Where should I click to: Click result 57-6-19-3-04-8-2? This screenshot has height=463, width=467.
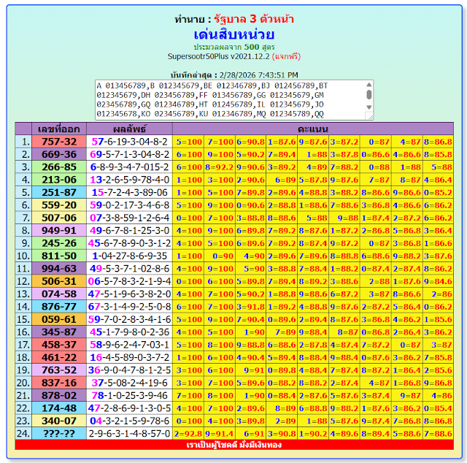point(129,142)
